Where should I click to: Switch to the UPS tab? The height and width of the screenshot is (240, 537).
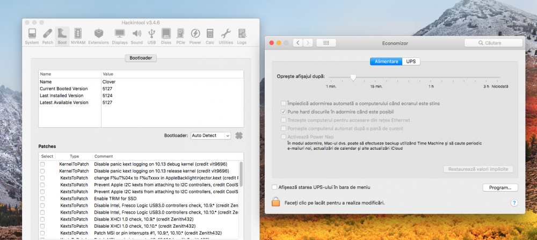click(x=411, y=62)
